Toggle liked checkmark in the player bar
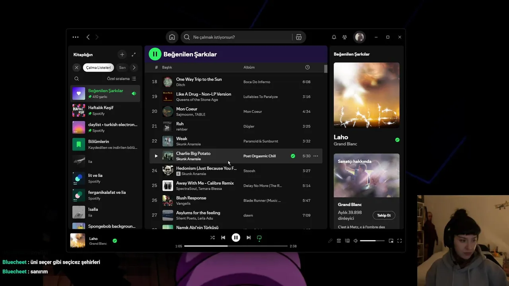 [x=115, y=241]
